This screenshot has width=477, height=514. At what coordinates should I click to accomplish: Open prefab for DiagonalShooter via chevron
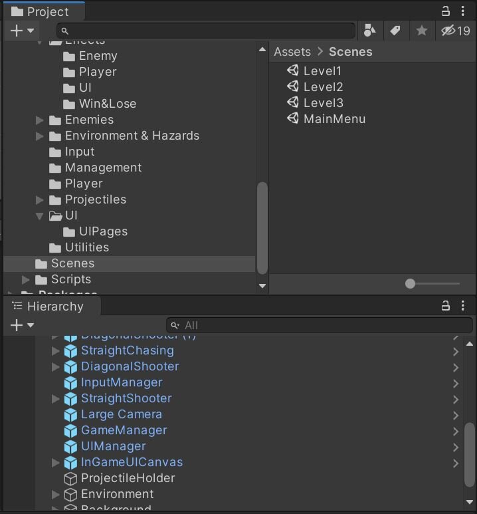(456, 368)
